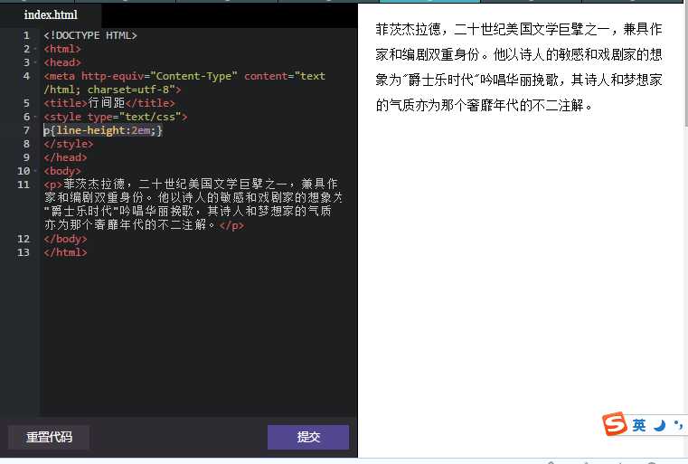The height and width of the screenshot is (464, 688).
Task: Click the charset=utf-8 continuation line
Action: [x=112, y=90]
